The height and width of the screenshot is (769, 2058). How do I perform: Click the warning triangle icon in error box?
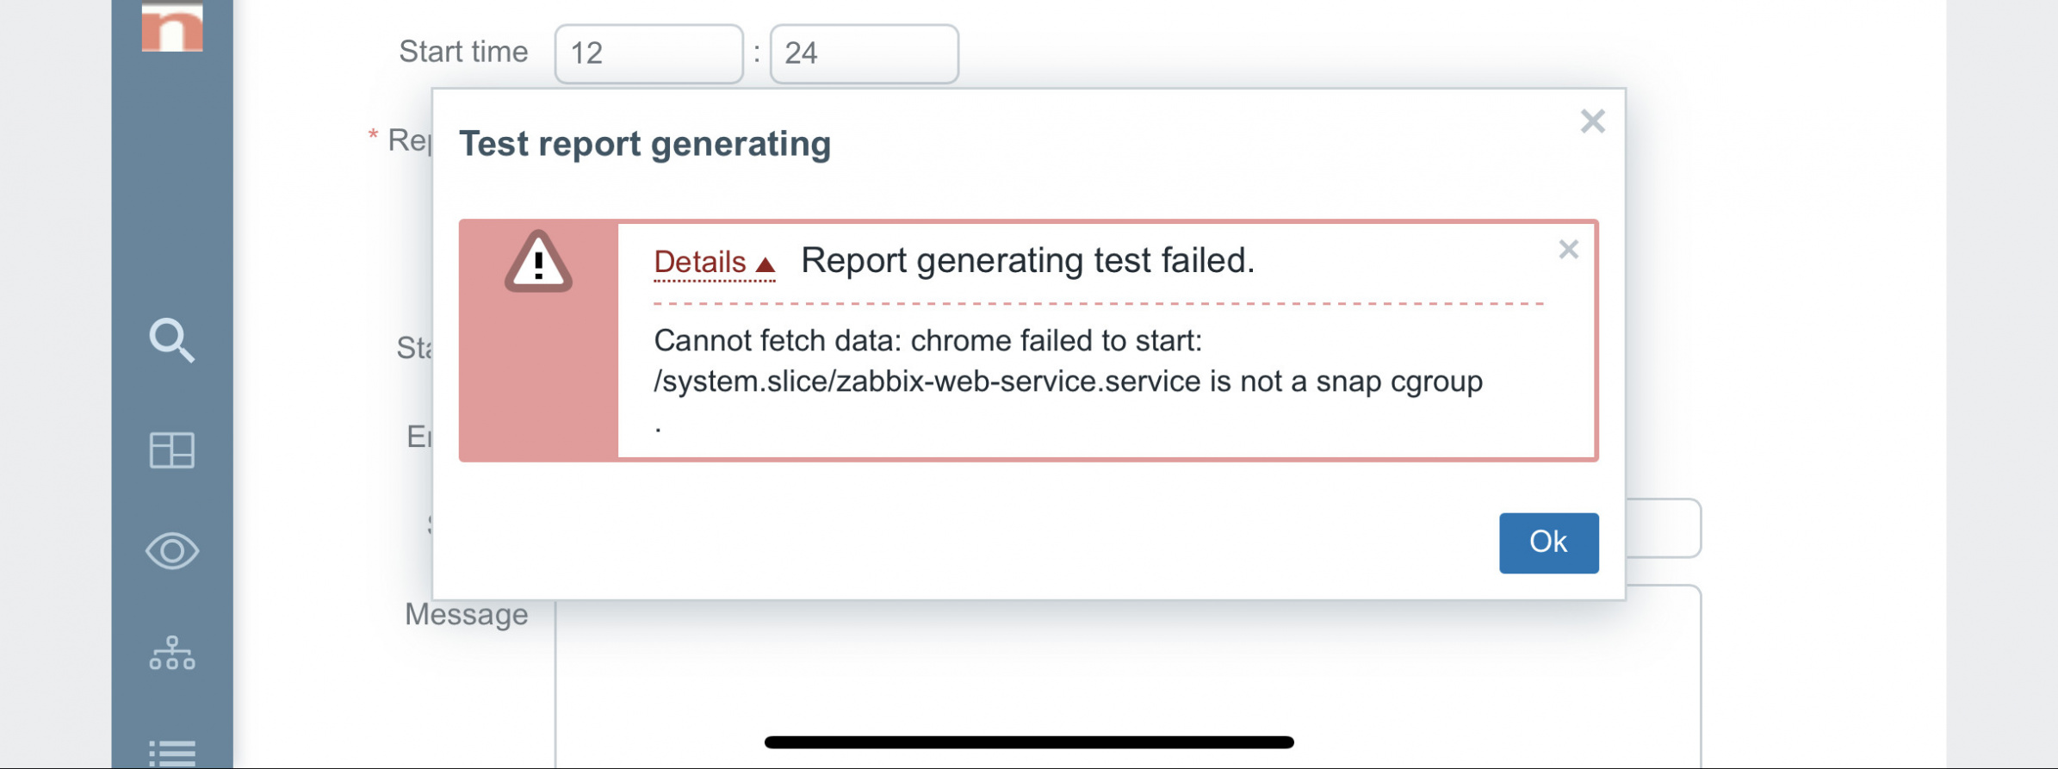click(x=538, y=262)
